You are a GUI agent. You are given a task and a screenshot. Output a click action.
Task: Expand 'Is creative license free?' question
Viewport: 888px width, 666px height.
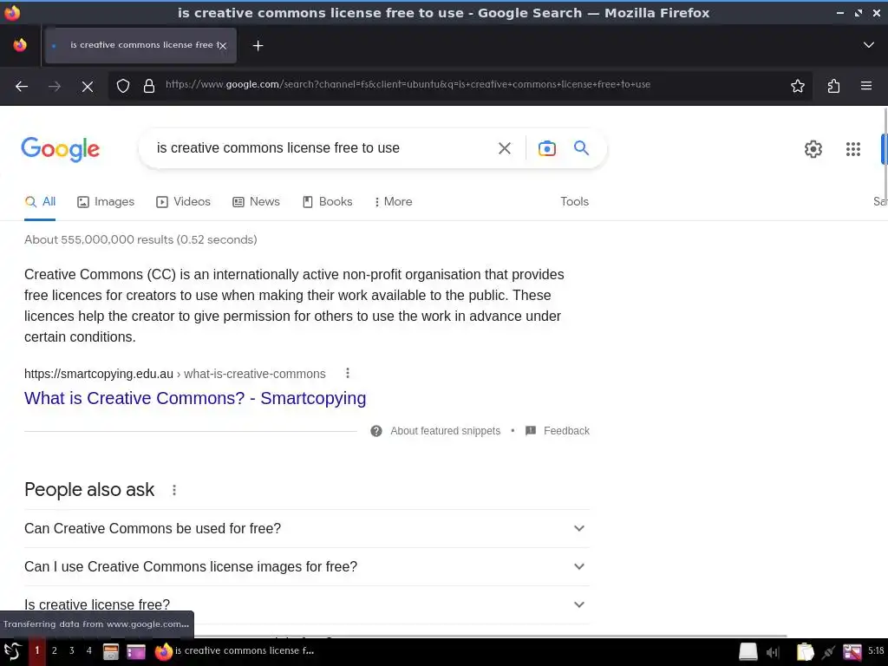click(307, 604)
